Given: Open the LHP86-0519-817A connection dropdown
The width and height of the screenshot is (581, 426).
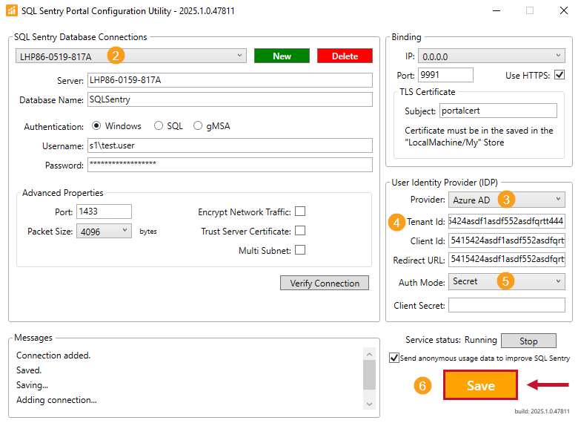Looking at the screenshot, I should click(131, 56).
